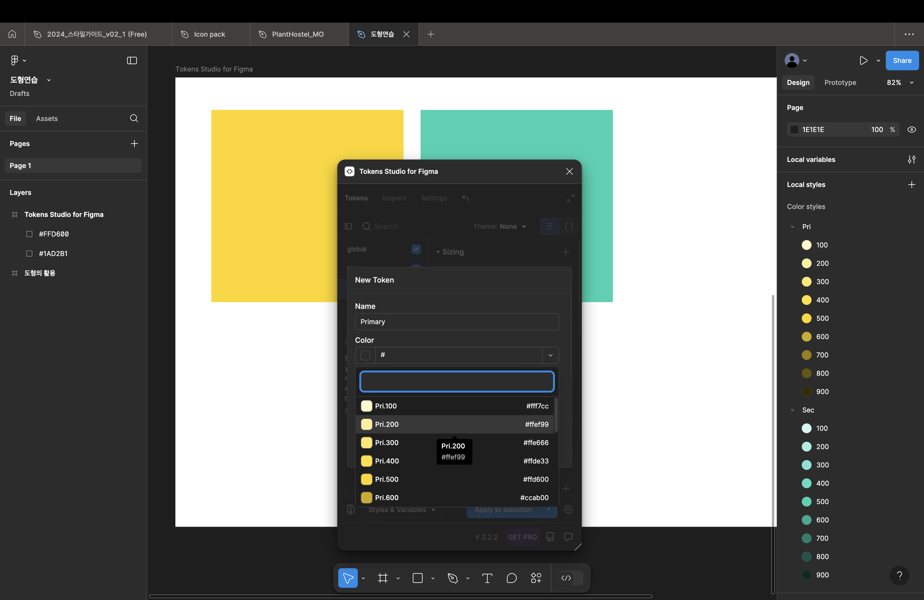Select the #1AD2B1 layer

coord(53,254)
